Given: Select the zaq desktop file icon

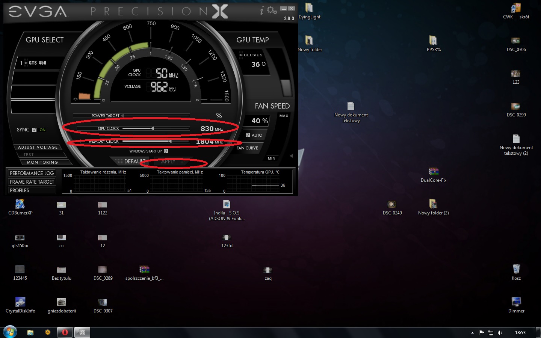Looking at the screenshot, I should coord(268,273).
